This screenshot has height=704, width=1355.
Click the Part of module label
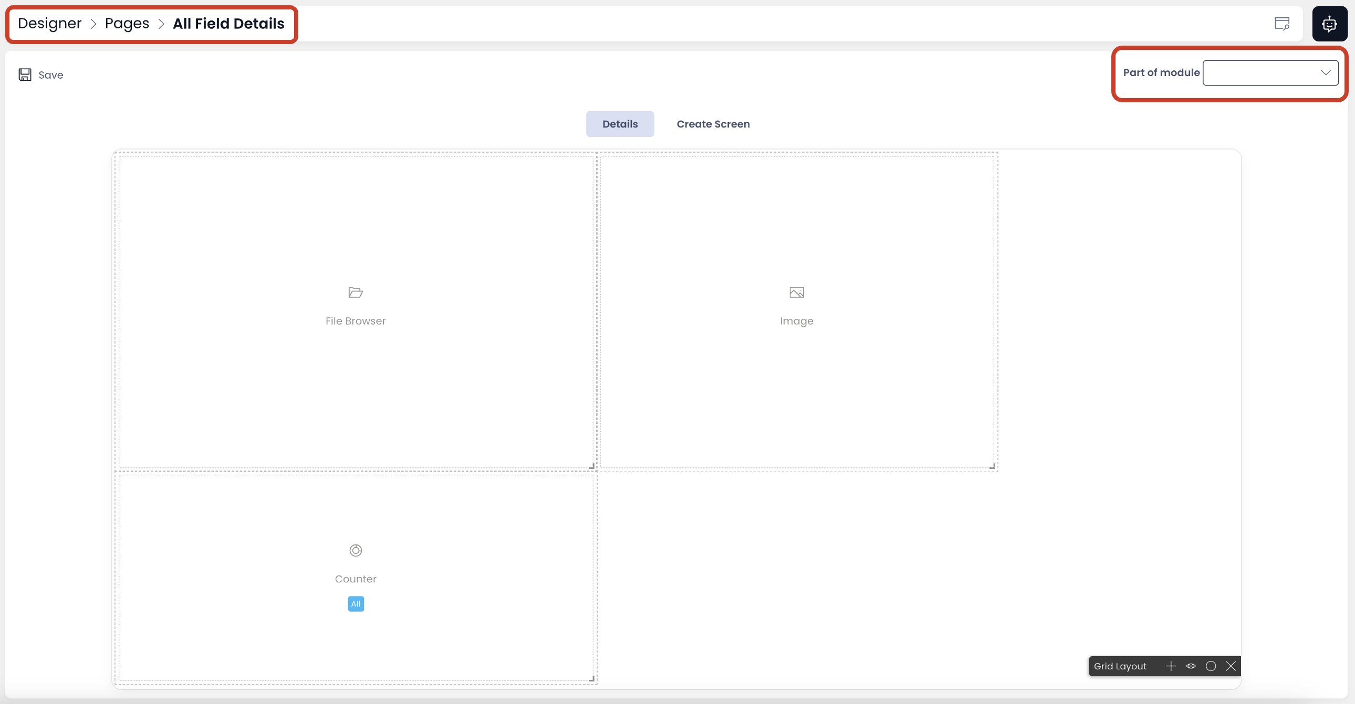[1161, 72]
